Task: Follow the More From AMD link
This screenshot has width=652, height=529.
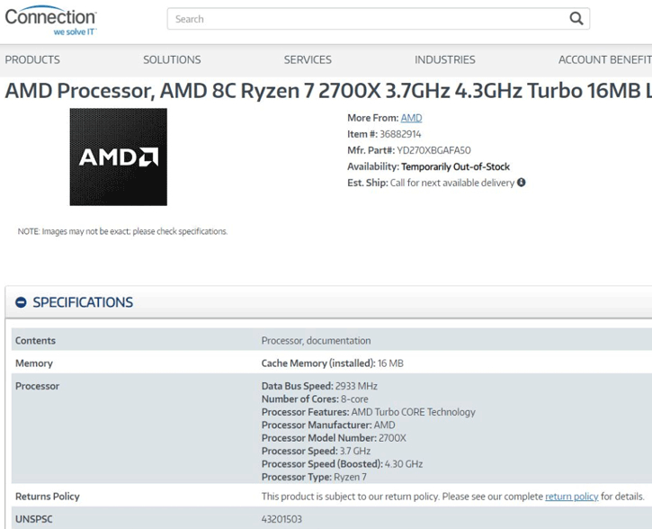Action: (x=411, y=118)
